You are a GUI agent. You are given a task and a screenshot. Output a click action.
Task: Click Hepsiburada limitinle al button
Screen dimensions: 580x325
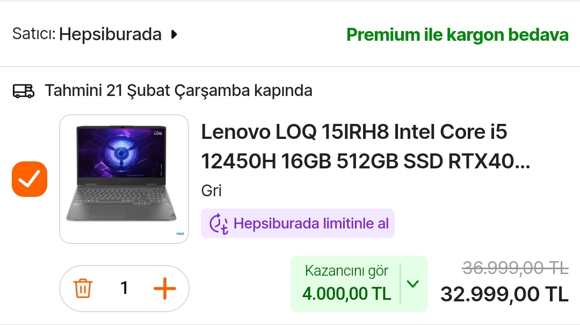[298, 224]
